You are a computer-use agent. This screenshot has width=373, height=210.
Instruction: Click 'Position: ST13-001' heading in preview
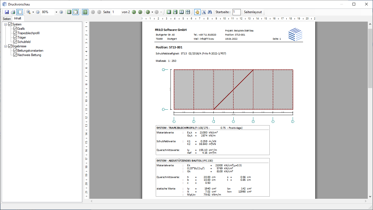pyautogui.click(x=169, y=47)
